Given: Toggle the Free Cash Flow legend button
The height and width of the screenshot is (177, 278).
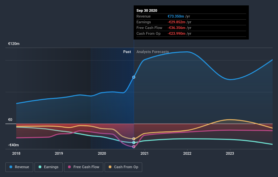Looking at the screenshot, I should pyautogui.click(x=84, y=167).
